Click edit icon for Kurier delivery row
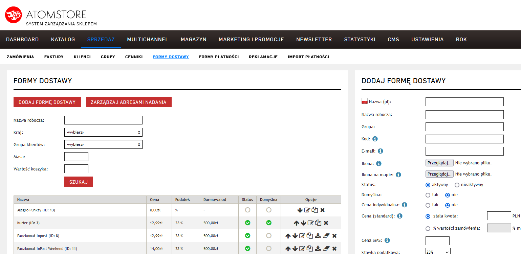521x254 pixels. click(311, 223)
